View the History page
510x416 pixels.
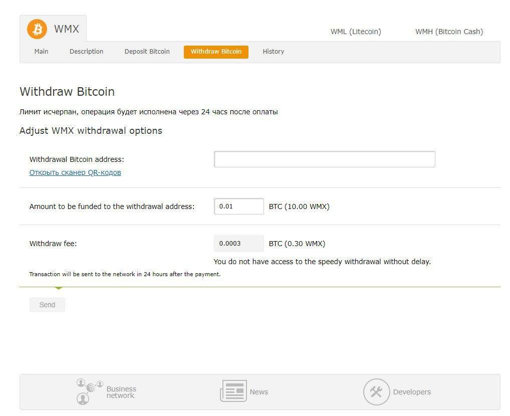click(x=273, y=52)
